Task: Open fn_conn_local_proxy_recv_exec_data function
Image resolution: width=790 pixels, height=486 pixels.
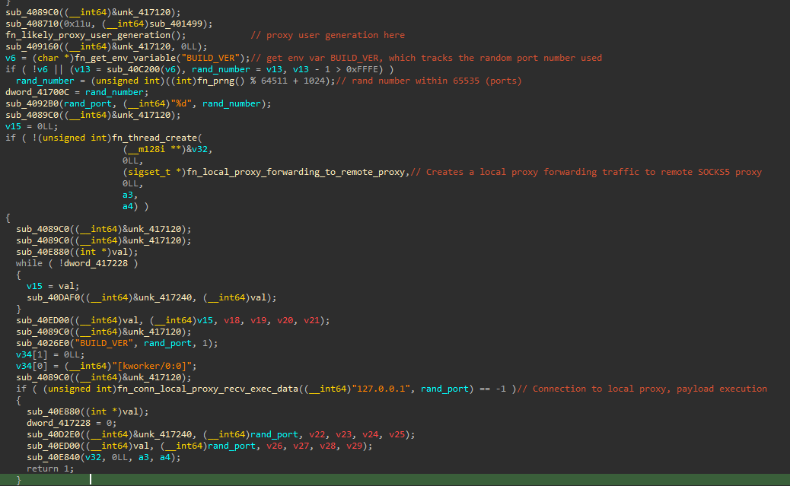Action: (x=208, y=389)
